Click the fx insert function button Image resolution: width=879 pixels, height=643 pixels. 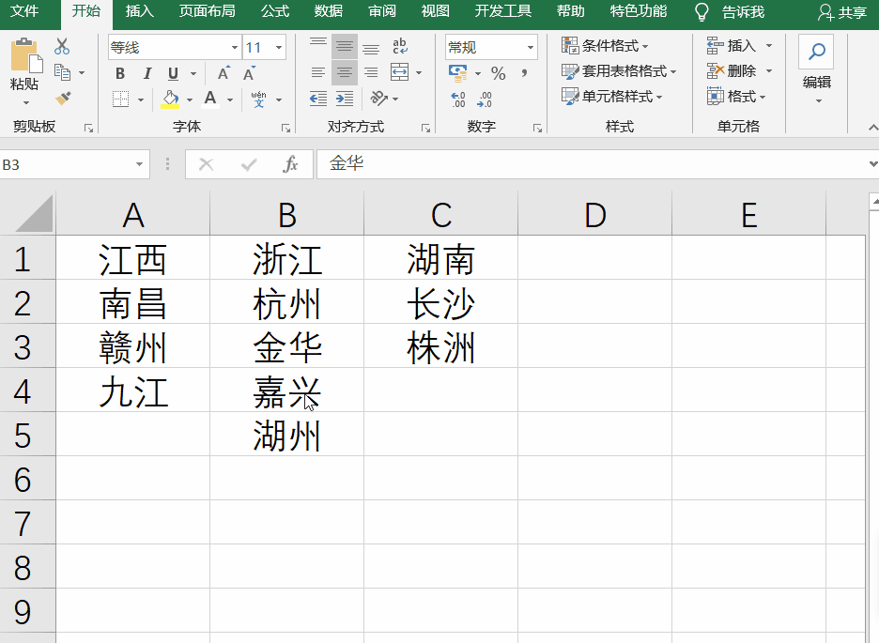[290, 164]
